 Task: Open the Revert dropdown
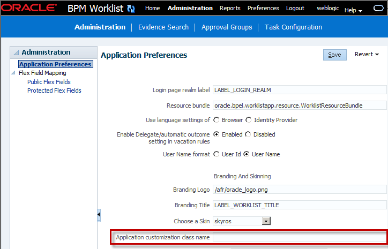pos(367,54)
